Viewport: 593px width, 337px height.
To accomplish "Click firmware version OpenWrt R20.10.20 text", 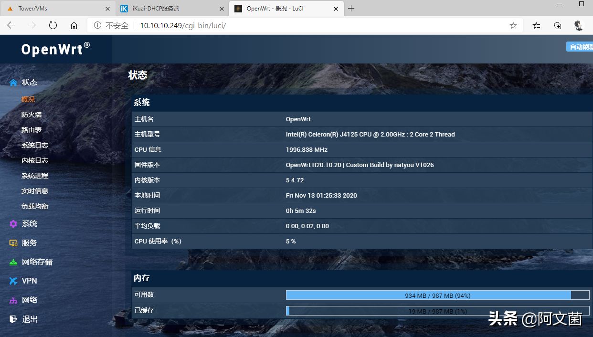I will pos(360,165).
